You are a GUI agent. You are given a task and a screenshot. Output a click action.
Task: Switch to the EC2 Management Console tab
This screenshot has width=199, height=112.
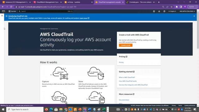(16, 2)
